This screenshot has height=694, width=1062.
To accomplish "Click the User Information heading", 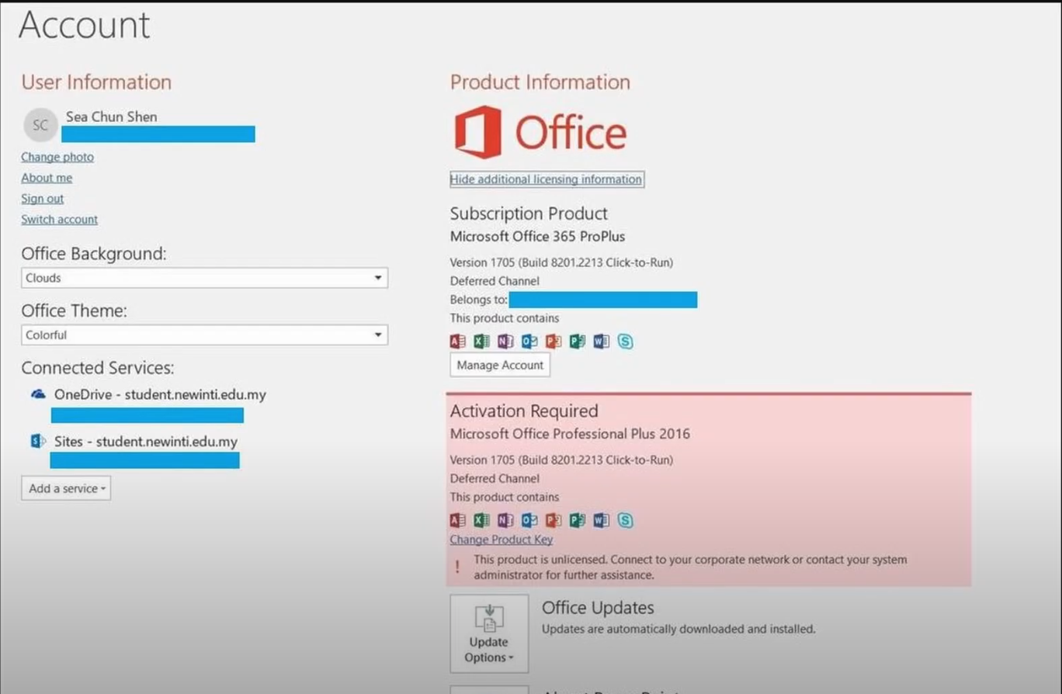I will point(96,82).
